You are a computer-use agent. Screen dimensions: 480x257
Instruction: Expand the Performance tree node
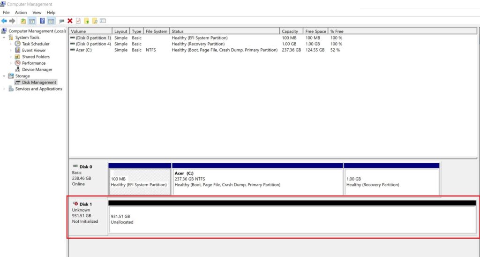(x=11, y=63)
